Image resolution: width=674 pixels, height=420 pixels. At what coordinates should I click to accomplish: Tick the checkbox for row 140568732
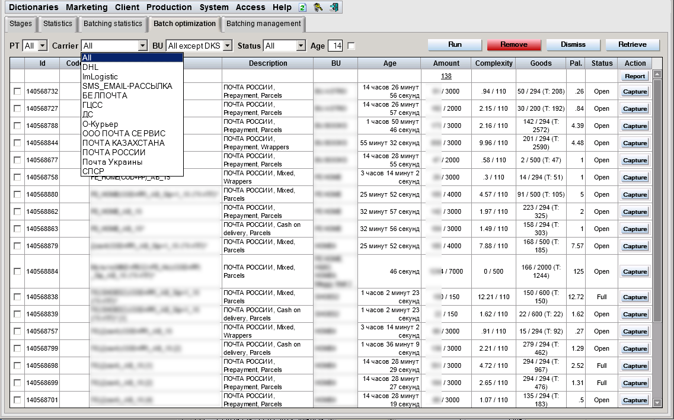(x=17, y=91)
